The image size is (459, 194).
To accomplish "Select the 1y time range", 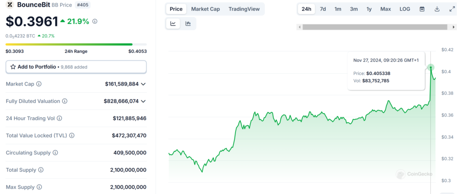I will [369, 9].
